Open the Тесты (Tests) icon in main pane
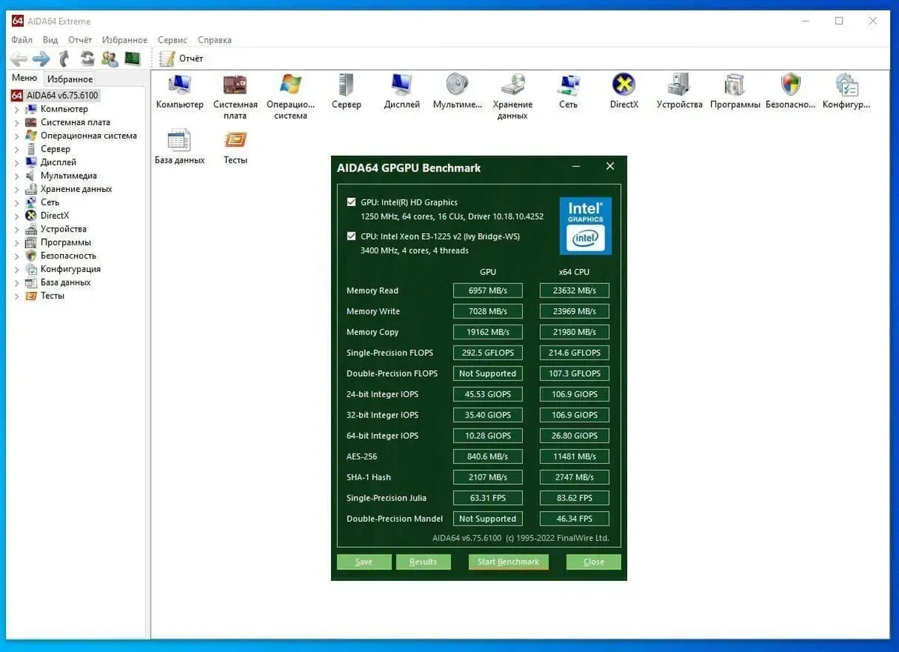This screenshot has height=652, width=899. [x=235, y=141]
